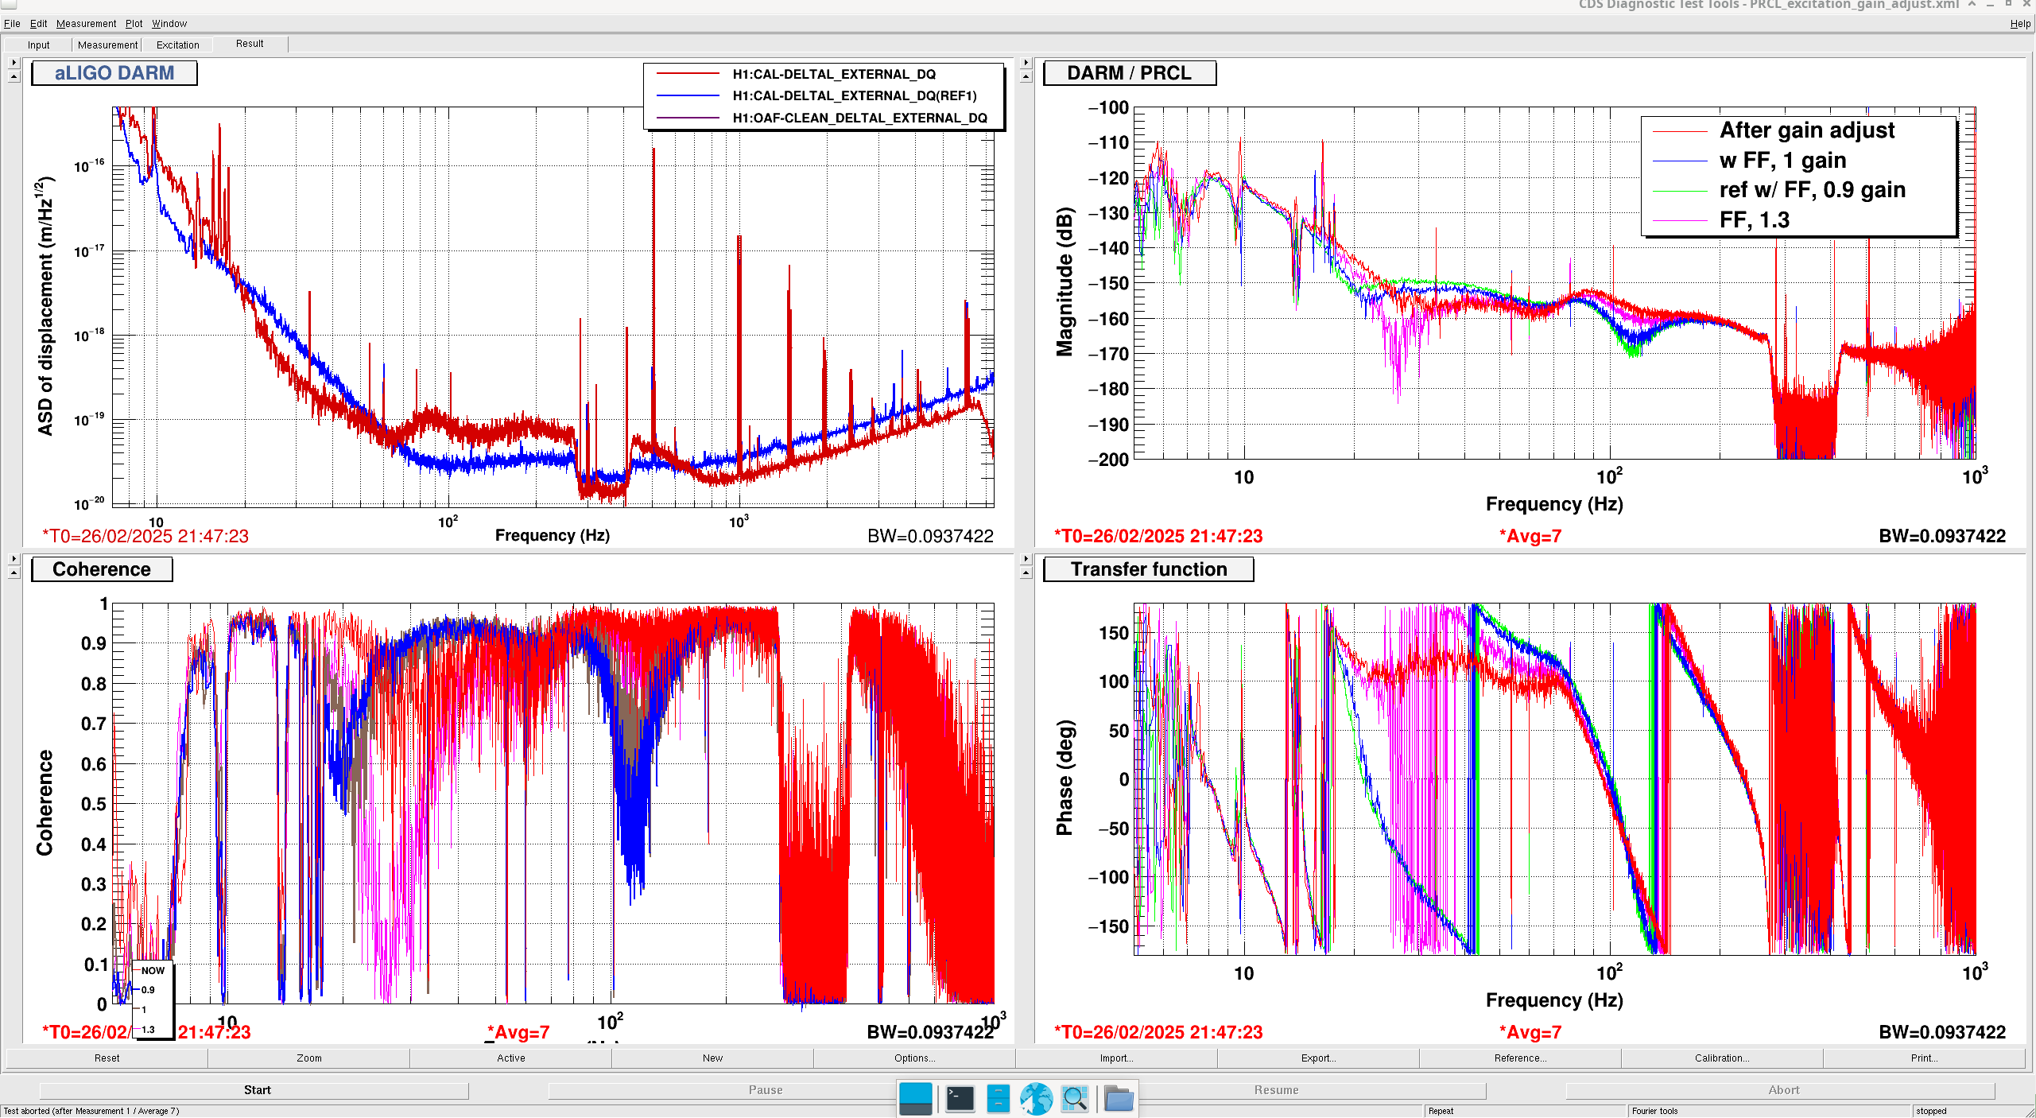This screenshot has width=2036, height=1118.
Task: Switch to the Measurement tab
Action: click(x=107, y=45)
